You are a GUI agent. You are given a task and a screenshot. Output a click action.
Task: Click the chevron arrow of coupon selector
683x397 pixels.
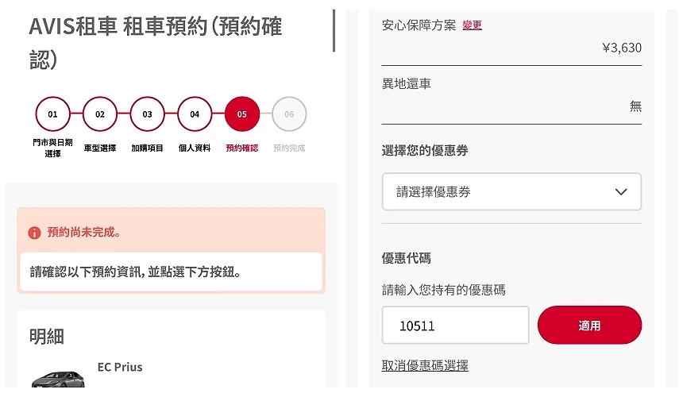[621, 191]
